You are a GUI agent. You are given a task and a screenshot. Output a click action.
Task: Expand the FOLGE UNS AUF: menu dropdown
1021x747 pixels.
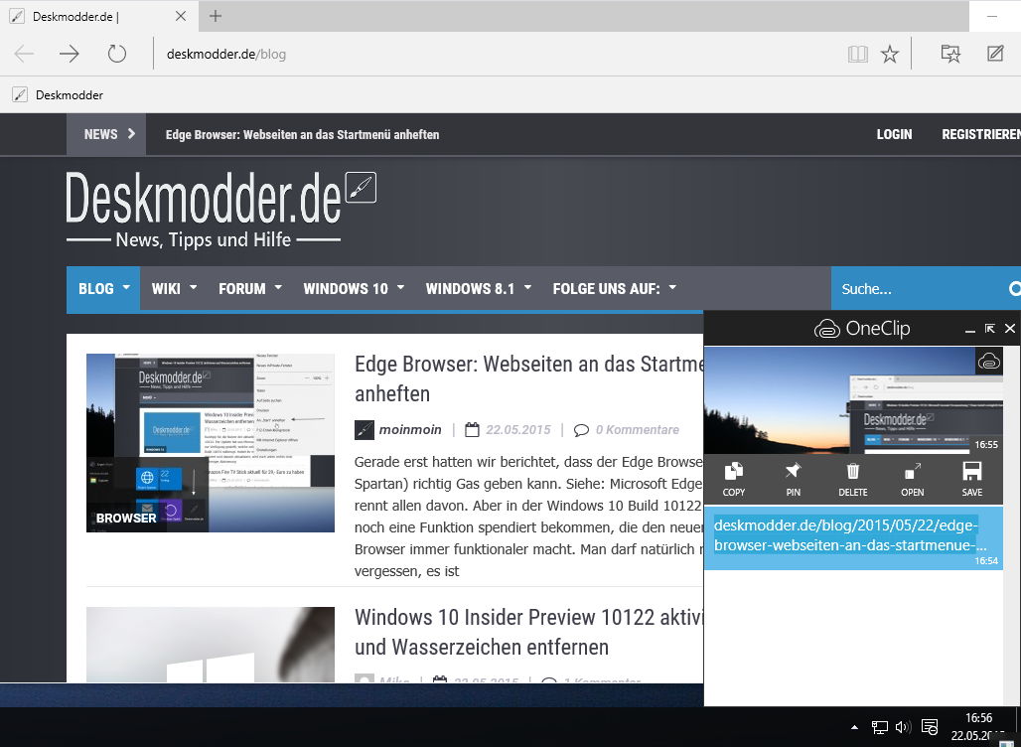click(x=615, y=288)
